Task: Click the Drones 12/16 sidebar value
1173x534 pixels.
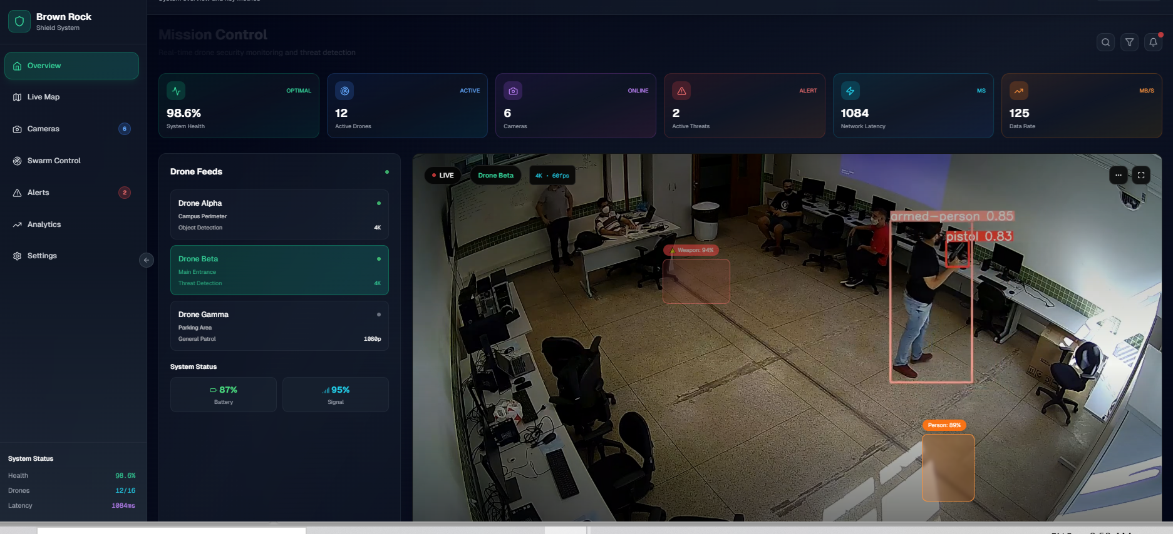Action: [125, 491]
